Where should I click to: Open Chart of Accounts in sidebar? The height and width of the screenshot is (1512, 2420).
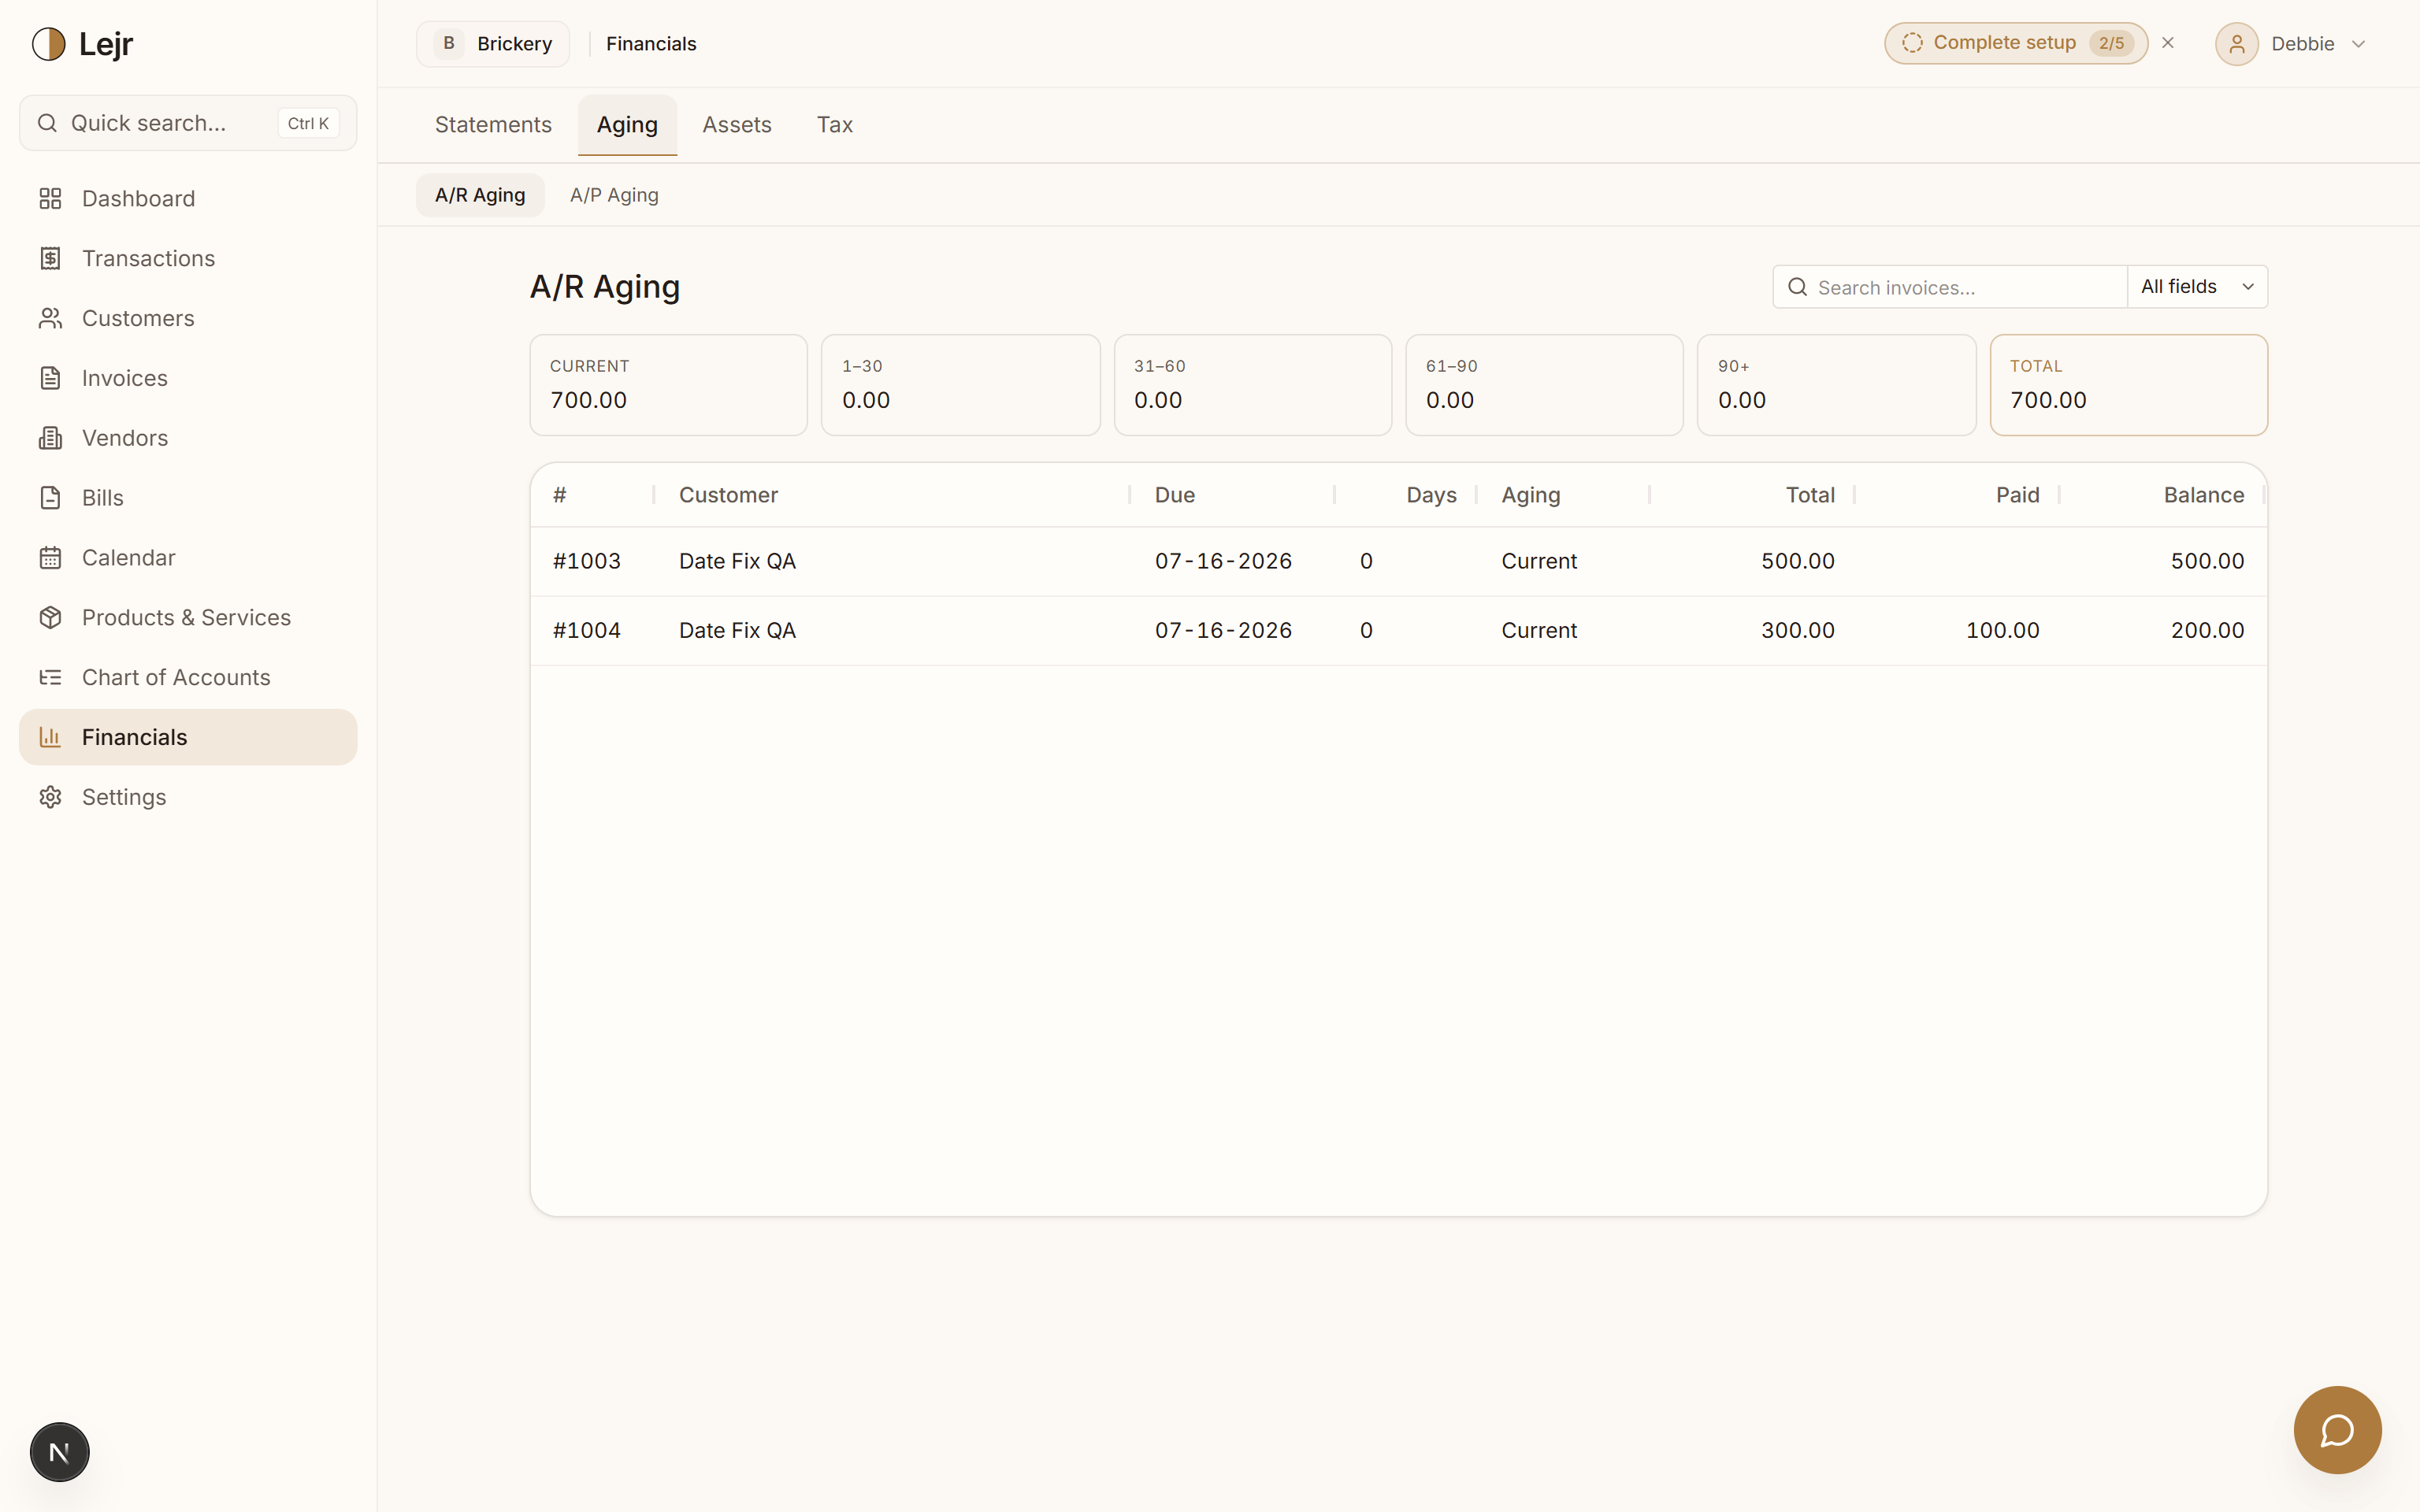pyautogui.click(x=188, y=678)
